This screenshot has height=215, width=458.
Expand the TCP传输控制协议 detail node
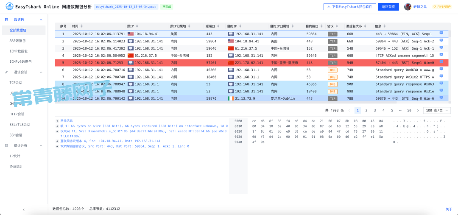(57, 146)
